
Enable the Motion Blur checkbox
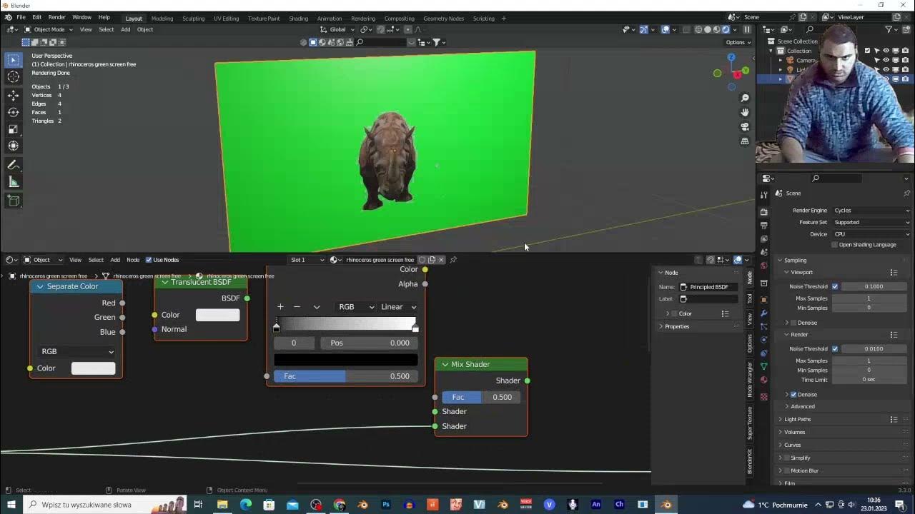[x=787, y=470]
